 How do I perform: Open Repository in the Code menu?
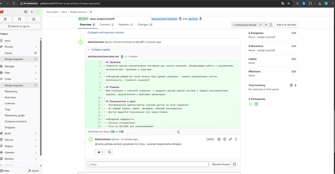click(x=11, y=92)
